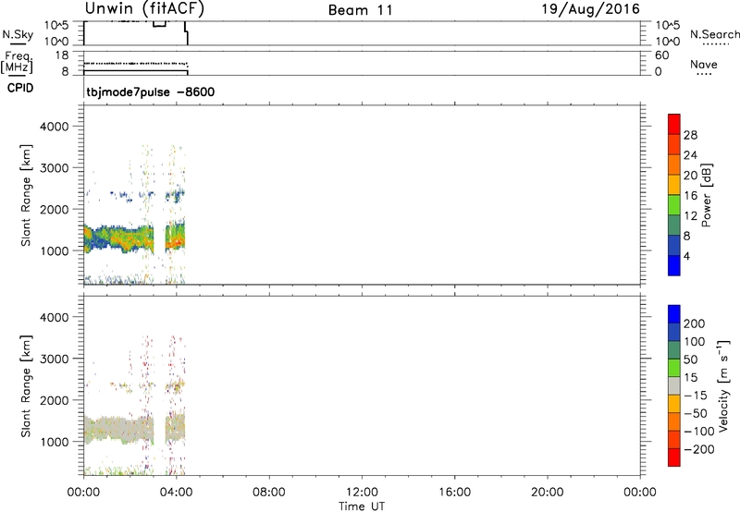Click the "12:00" time tick label
Viewport: 740px width, 512px height.
point(362,493)
